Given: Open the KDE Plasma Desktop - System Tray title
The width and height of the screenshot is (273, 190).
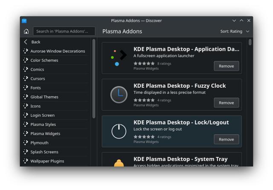Looking at the screenshot, I should tap(180, 159).
